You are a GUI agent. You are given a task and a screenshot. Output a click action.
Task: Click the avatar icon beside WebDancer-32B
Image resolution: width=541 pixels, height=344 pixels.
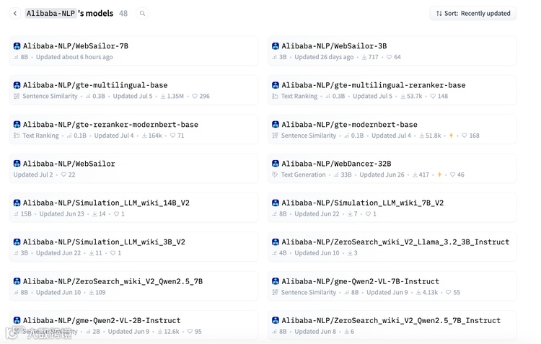[275, 164]
